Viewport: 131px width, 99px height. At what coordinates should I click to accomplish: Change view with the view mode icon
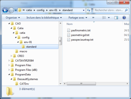click(x=104, y=18)
